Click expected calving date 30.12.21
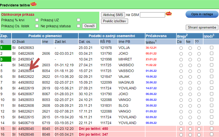This screenshot has height=137, width=219. (x=151, y=48)
